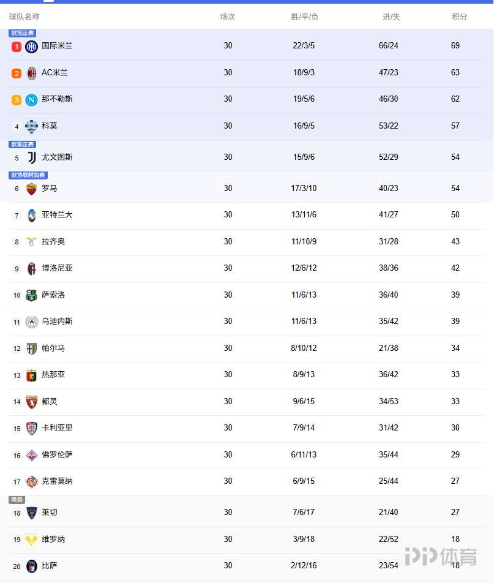This screenshot has width=494, height=583.
Task: Click the Napoli club logo
Action: (x=31, y=100)
